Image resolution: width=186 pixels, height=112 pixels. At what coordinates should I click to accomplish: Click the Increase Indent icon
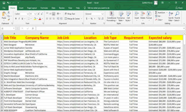click(x=61, y=19)
